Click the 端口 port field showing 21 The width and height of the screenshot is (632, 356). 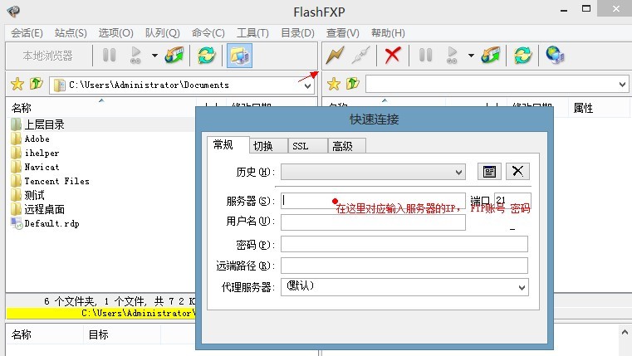512,200
